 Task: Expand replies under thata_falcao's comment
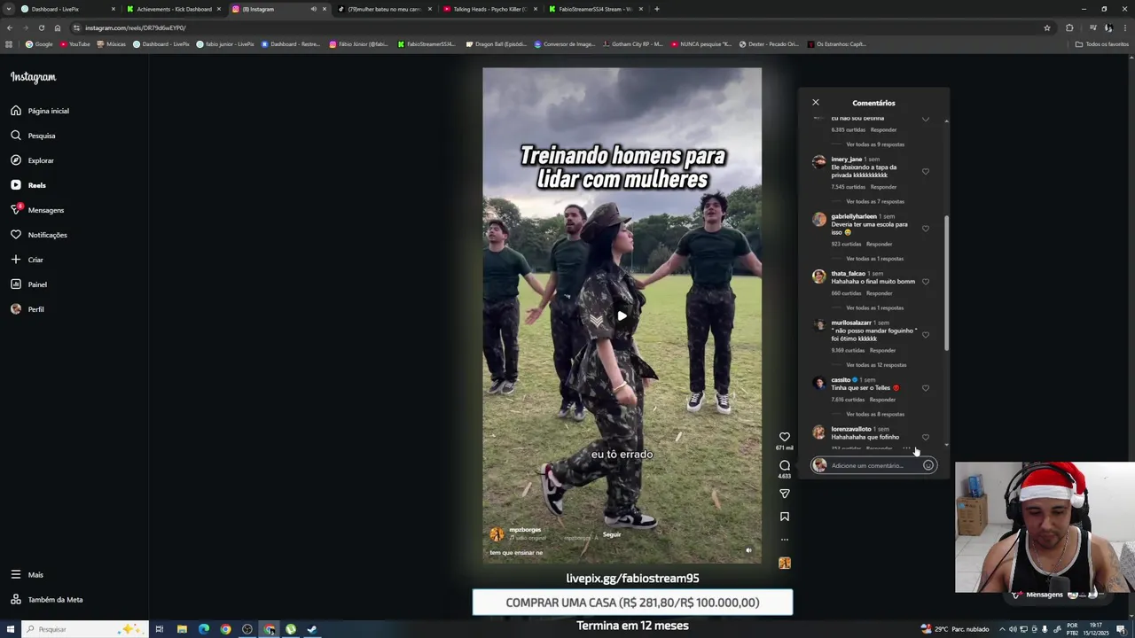click(875, 307)
